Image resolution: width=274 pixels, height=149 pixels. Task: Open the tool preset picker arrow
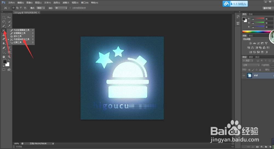tap(9, 8)
